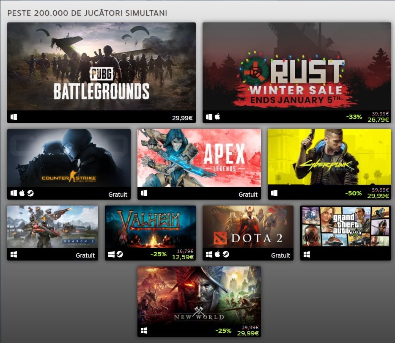Click the Gratuit label under Dota 2

[280, 255]
